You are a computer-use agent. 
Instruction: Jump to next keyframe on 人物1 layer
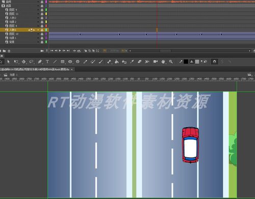point(34,30)
